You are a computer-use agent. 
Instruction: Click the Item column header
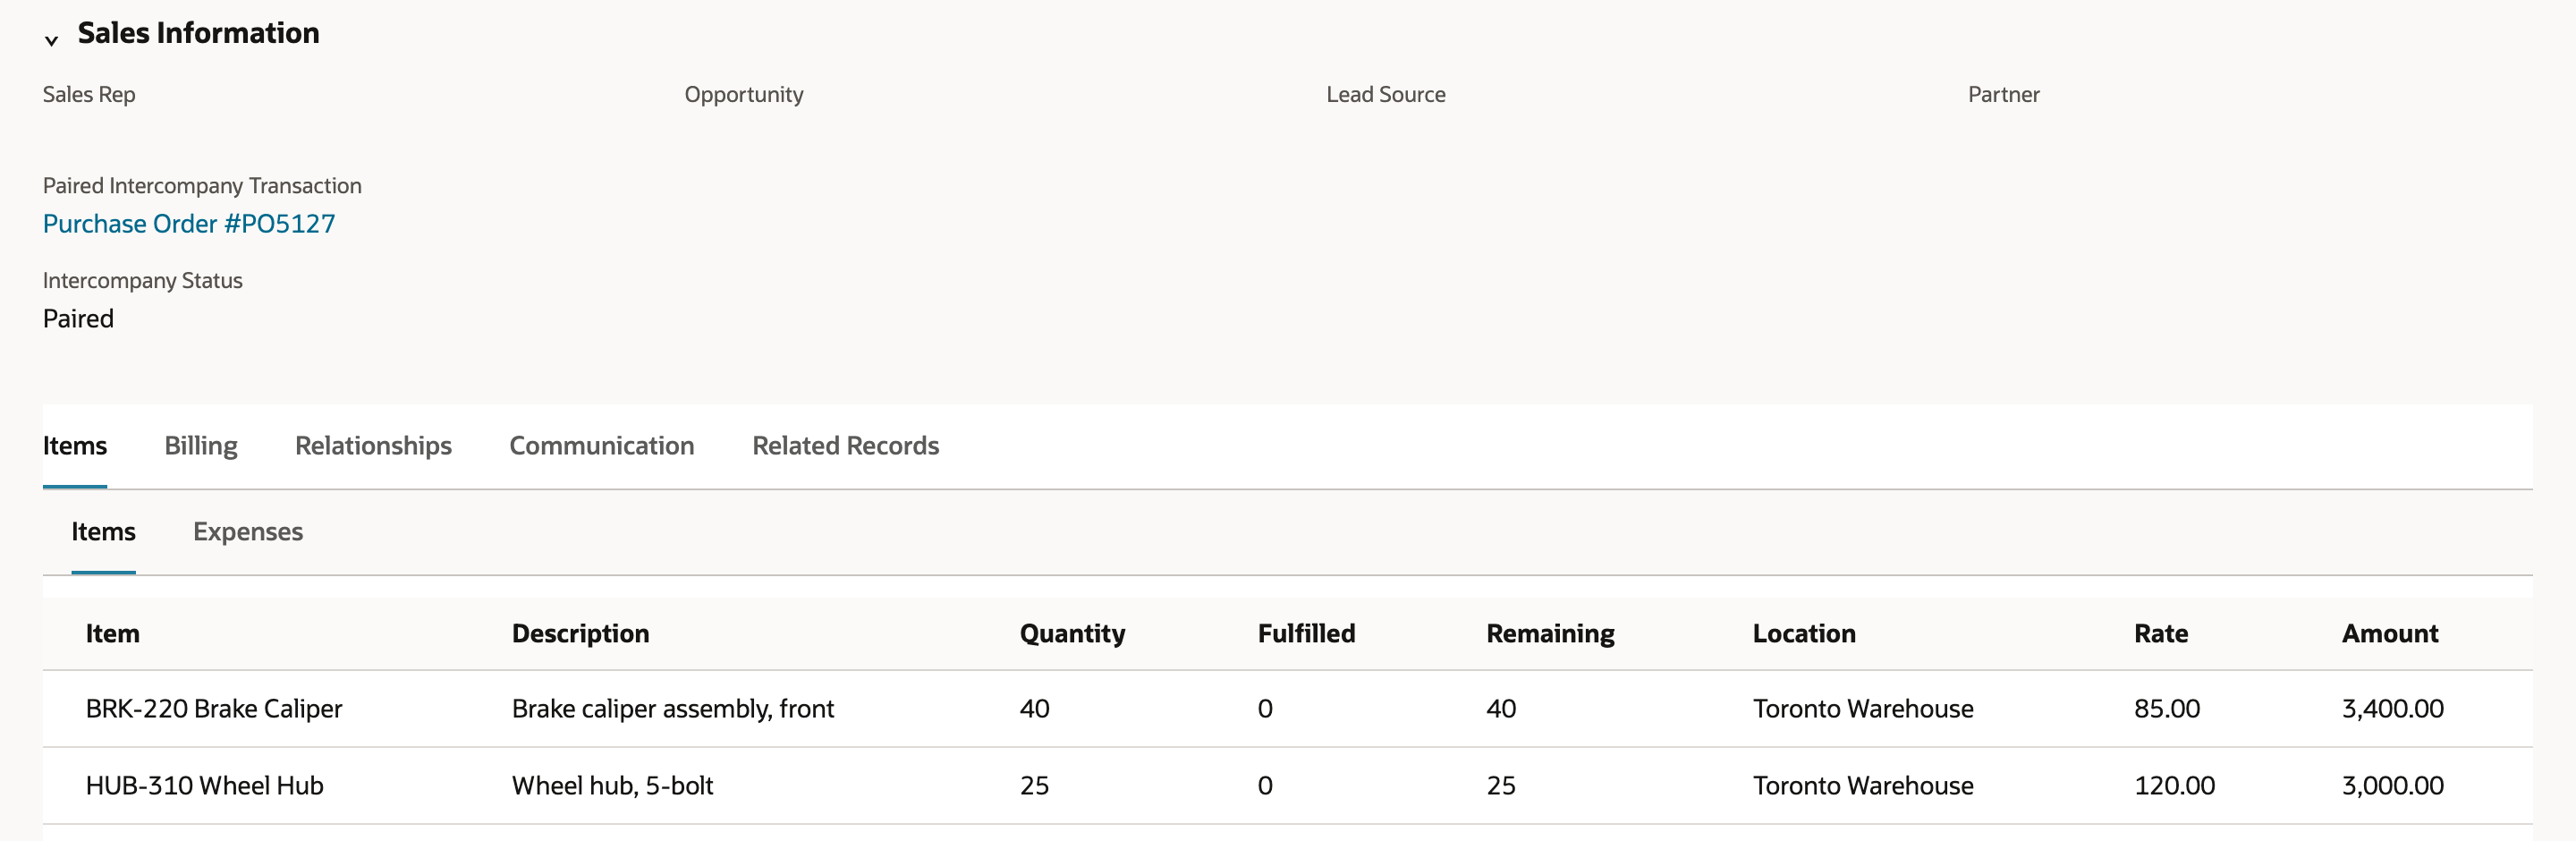[x=113, y=633]
